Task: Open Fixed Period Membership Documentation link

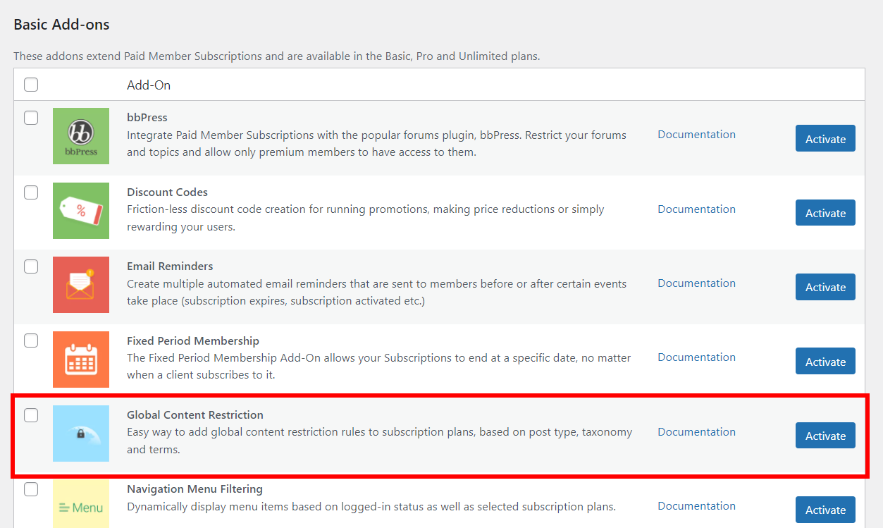Action: coord(696,357)
